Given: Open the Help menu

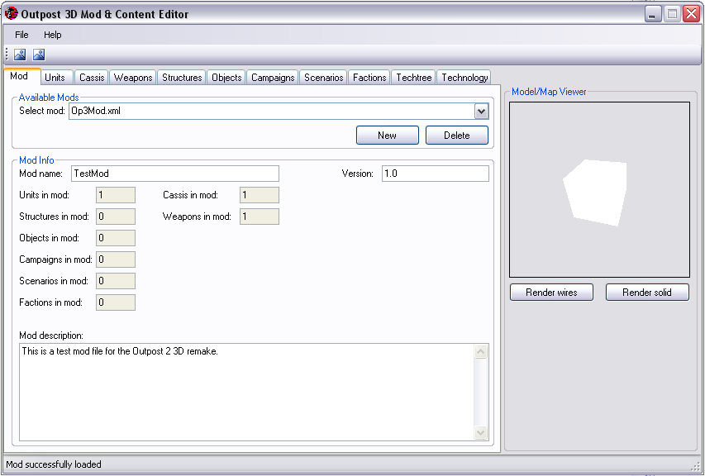Looking at the screenshot, I should [53, 35].
